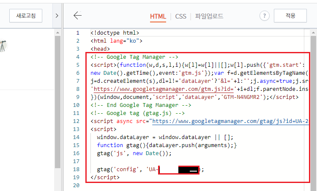The height and width of the screenshot is (191, 317).
Task: Open the 파일업로드 tab
Action: pyautogui.click(x=209, y=16)
